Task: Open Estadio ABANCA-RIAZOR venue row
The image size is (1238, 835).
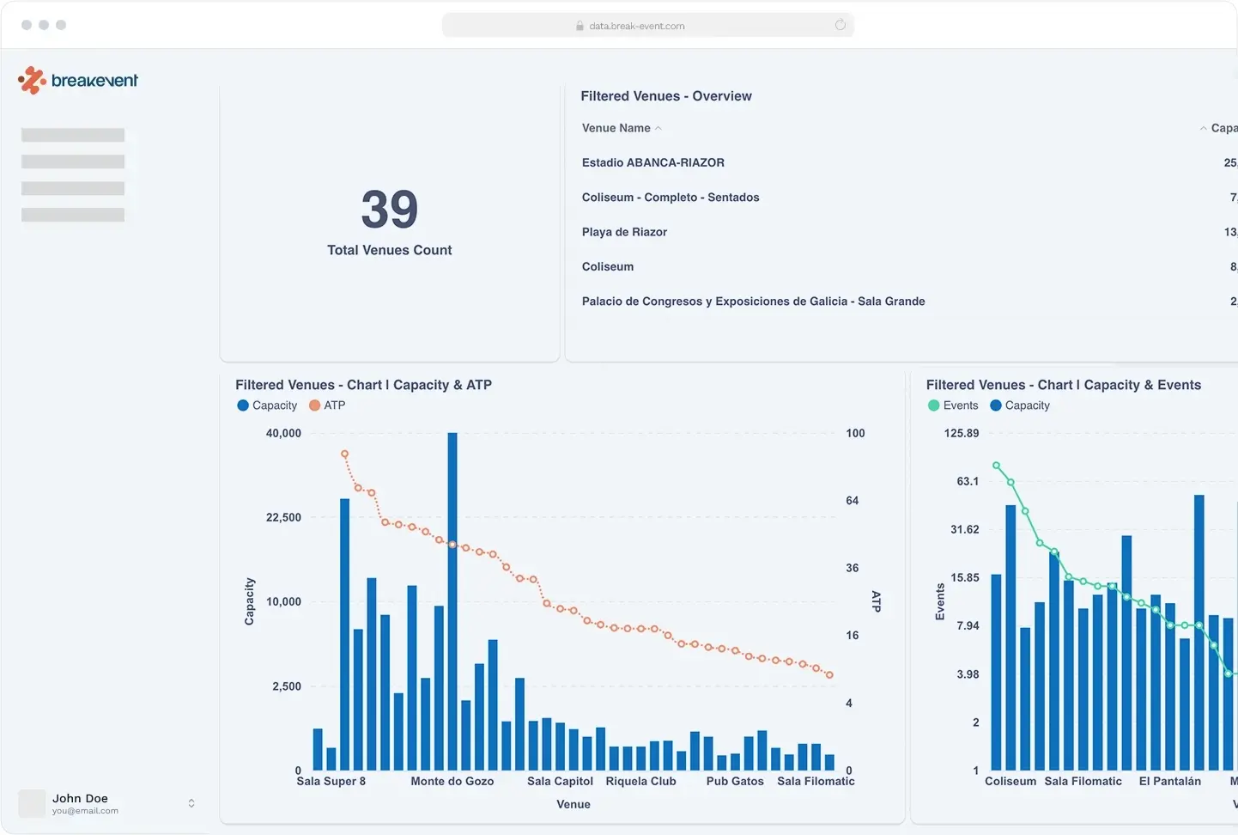Action: tap(652, 162)
